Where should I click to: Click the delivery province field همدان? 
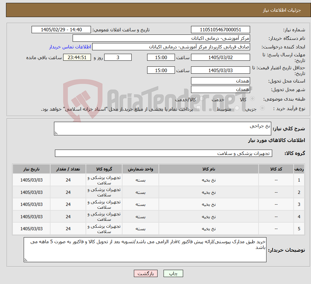click(x=220, y=81)
